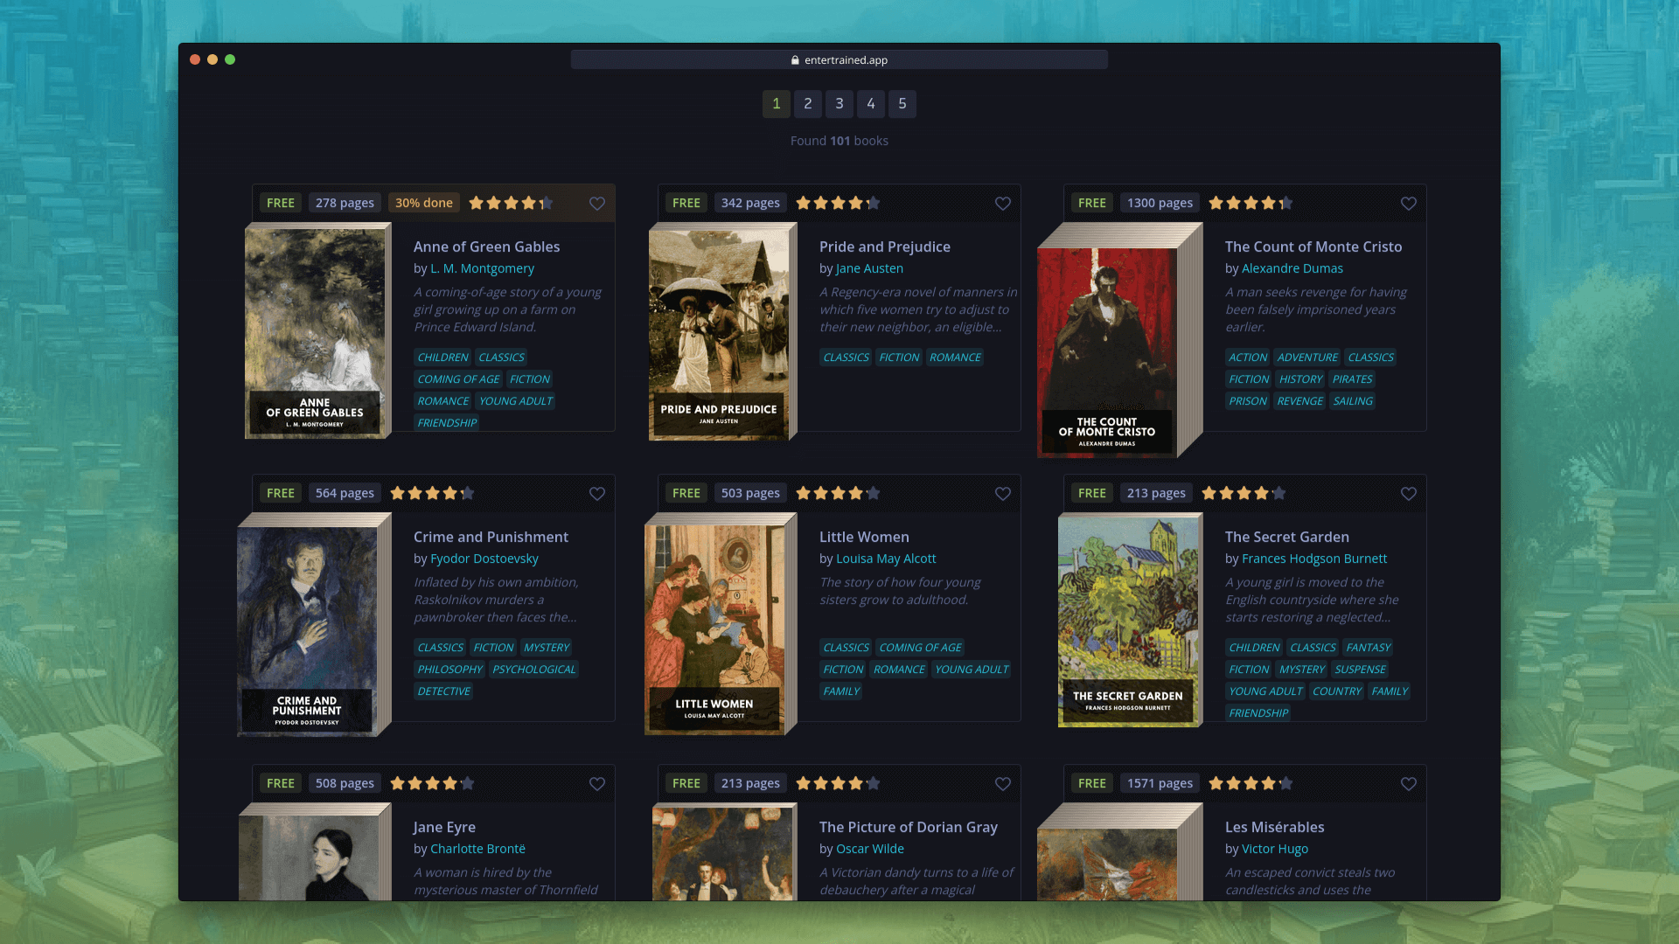
Task: Navigate to page 2 of results
Action: [807, 102]
